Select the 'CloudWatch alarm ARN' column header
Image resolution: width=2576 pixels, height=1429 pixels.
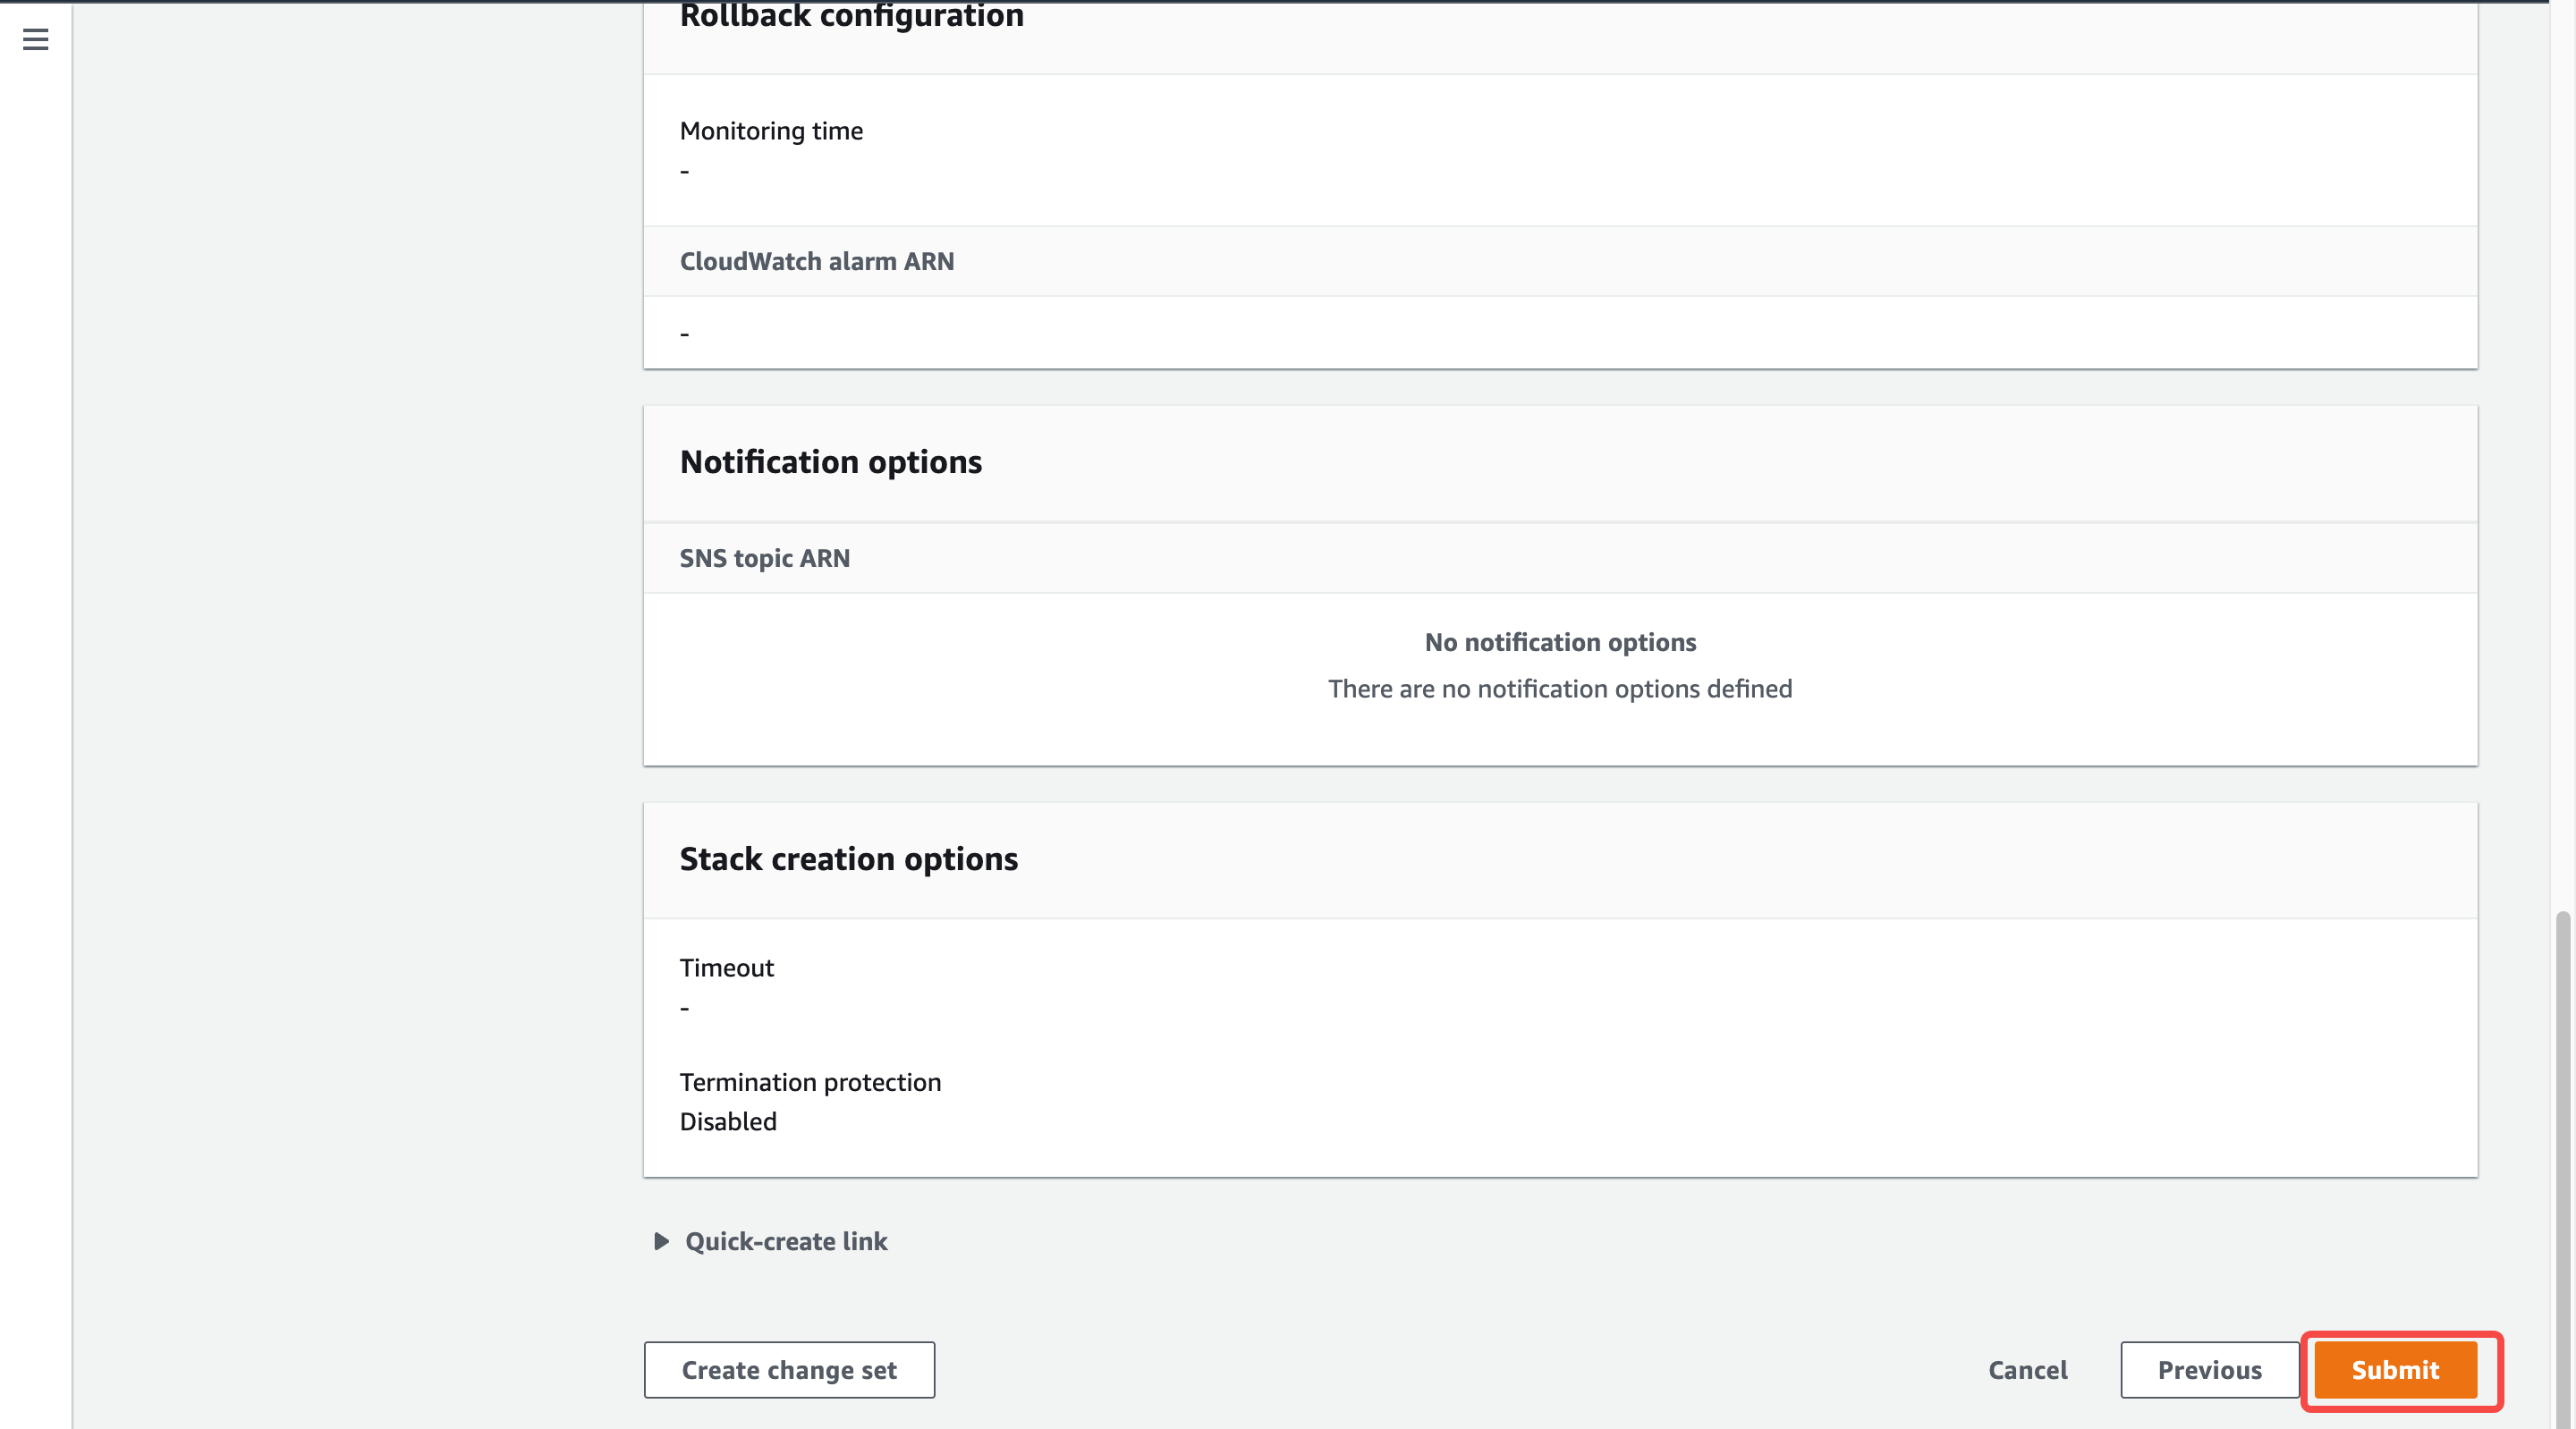tap(817, 261)
